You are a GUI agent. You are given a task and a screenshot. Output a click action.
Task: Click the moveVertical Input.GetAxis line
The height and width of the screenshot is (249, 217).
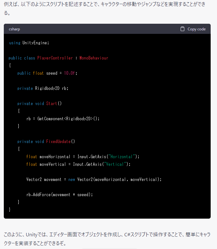[78, 164]
